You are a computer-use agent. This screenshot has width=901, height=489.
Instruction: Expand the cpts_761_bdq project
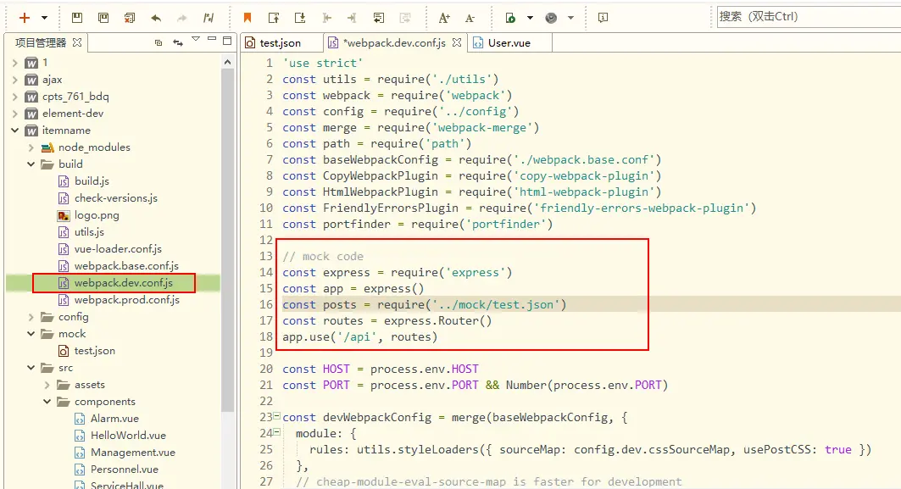click(15, 97)
